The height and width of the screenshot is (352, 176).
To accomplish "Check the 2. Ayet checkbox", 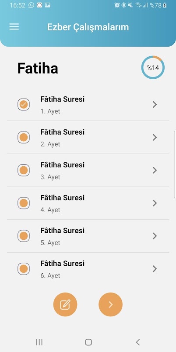I will coord(24,137).
